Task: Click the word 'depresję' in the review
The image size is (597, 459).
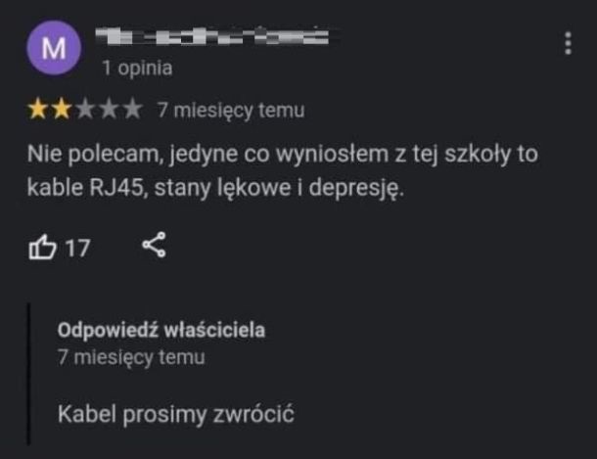Action: 356,188
